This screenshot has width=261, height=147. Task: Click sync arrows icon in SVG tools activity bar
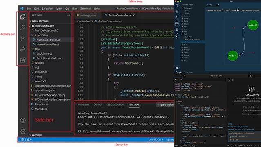177,35
